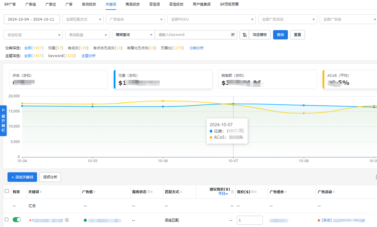Select the 点击(总和) metric card
The height and width of the screenshot is (227, 377).
pyautogui.click(x=58, y=79)
